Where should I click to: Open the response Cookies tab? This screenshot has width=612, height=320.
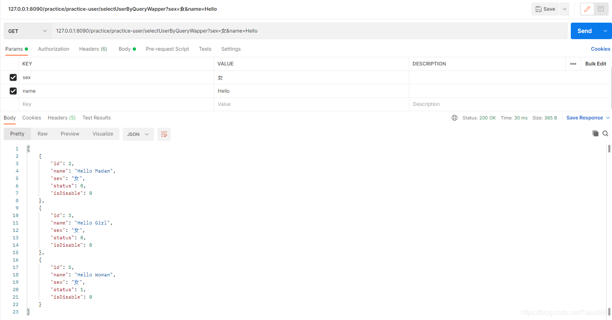(32, 118)
